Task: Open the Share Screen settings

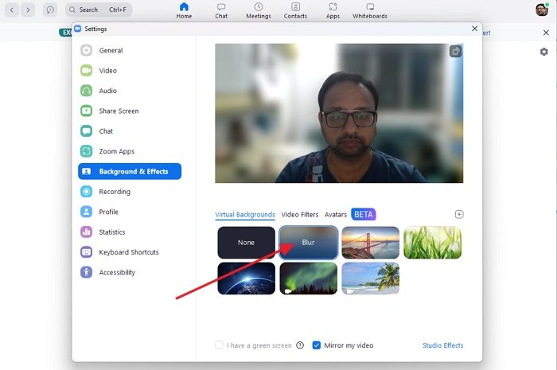Action: coord(119,111)
